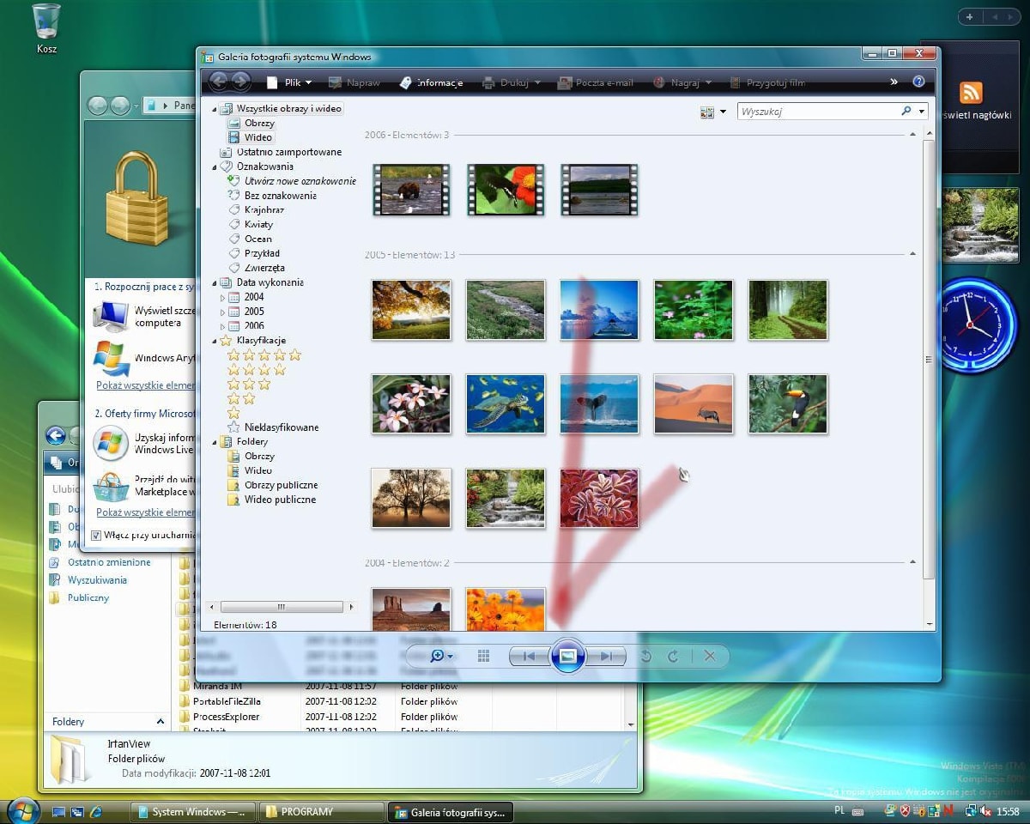
Task: Expand the 2005 date group in sidebar
Action: (221, 311)
